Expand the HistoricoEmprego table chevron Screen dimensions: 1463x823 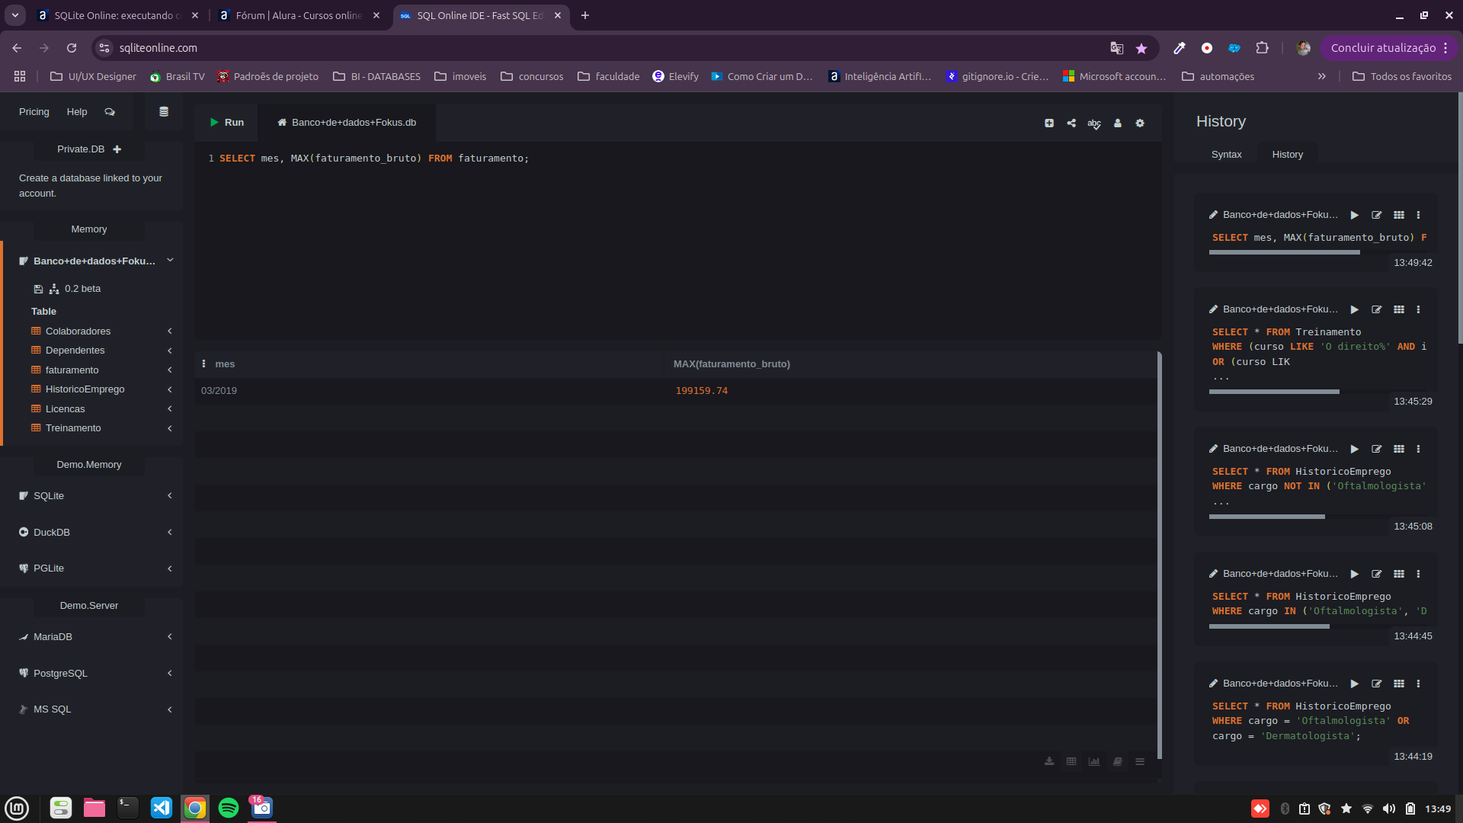point(170,389)
